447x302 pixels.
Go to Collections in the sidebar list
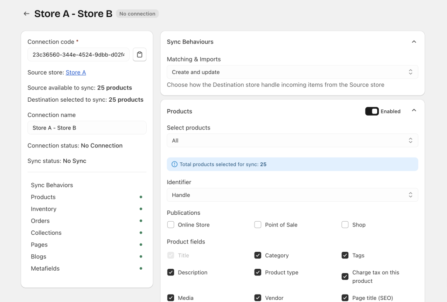pos(46,233)
